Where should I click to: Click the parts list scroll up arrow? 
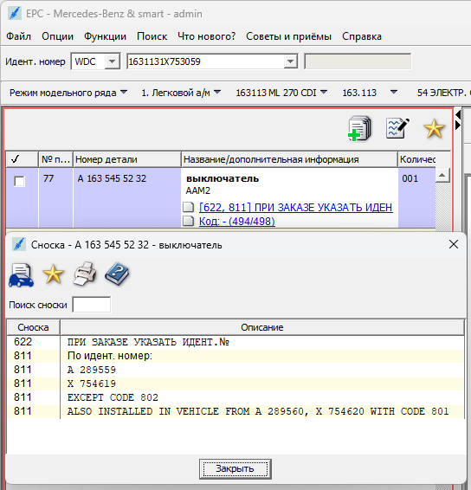pyautogui.click(x=442, y=175)
